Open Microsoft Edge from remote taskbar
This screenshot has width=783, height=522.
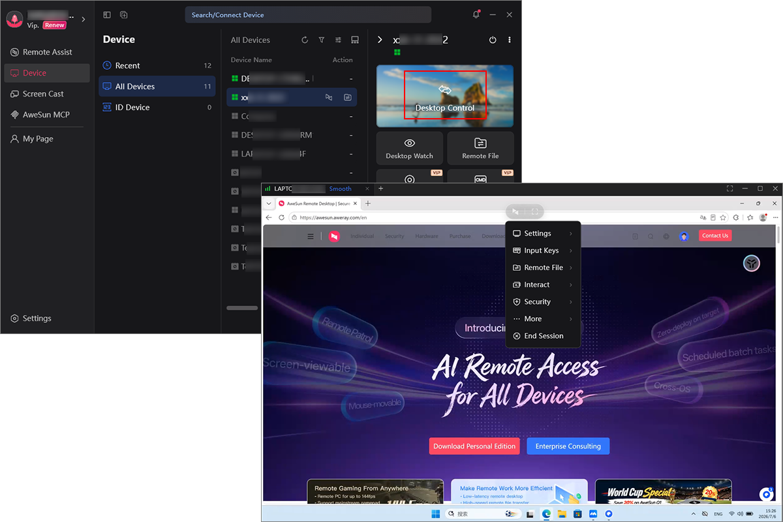point(547,514)
